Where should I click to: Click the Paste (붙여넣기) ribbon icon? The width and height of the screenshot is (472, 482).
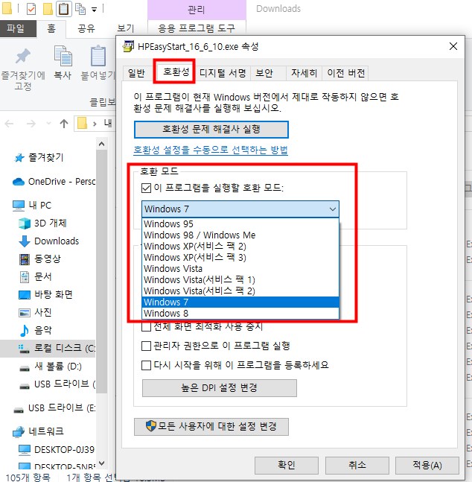[x=98, y=56]
